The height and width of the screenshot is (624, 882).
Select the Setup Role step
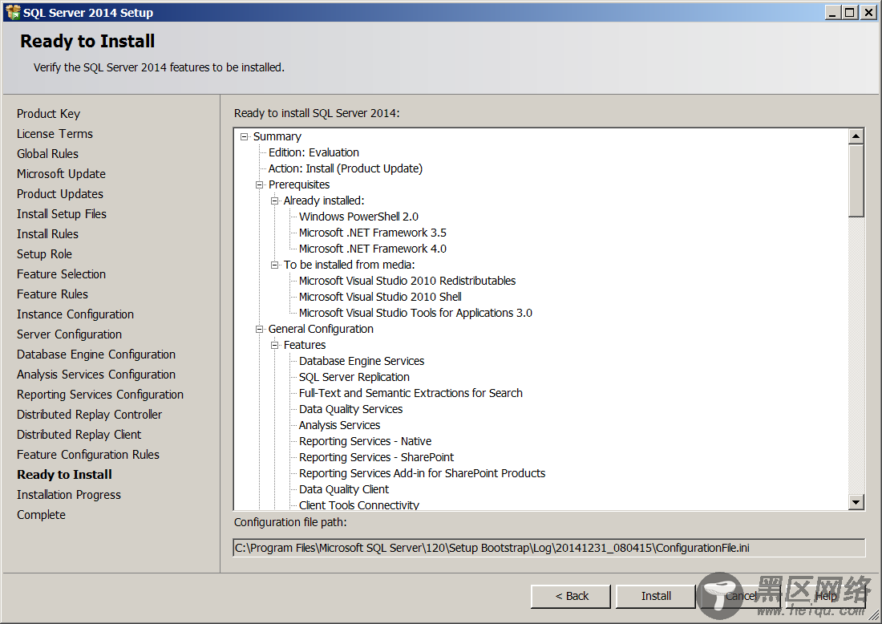point(44,254)
